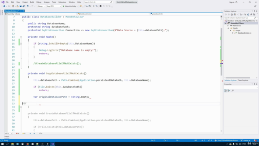Click the Sign in link
Image resolution: width=259 pixels, height=146 pixels.
pos(233,2)
